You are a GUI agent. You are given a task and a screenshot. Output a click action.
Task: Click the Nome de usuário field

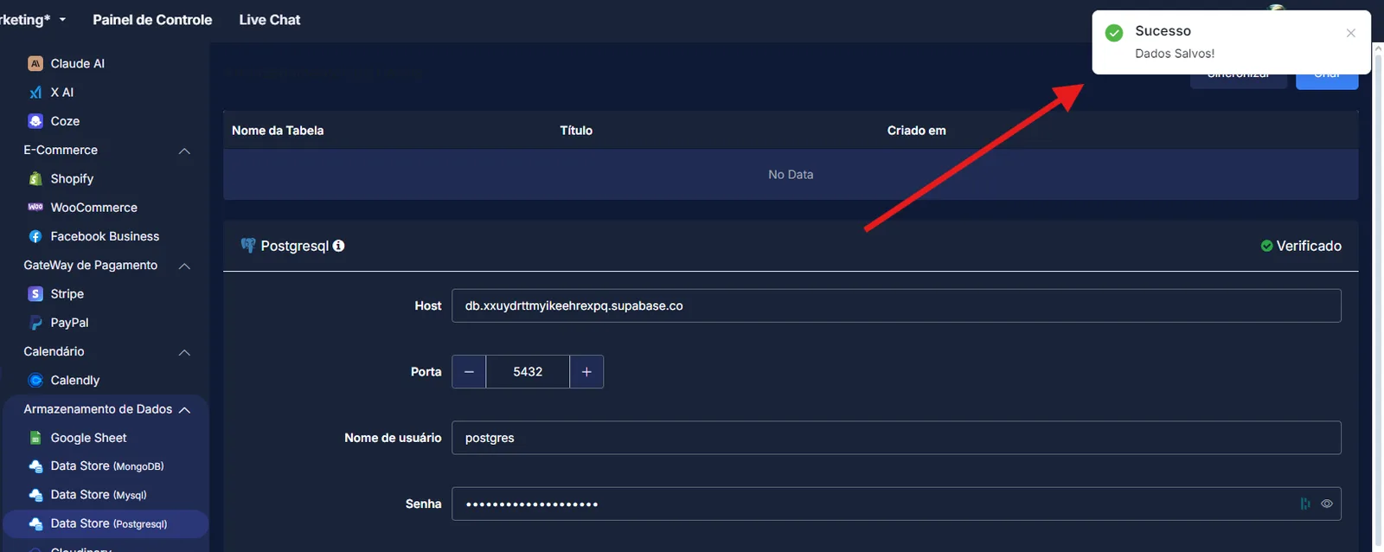click(x=896, y=438)
